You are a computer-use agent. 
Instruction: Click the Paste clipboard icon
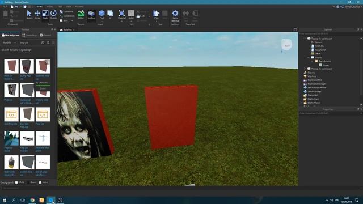[6, 15]
